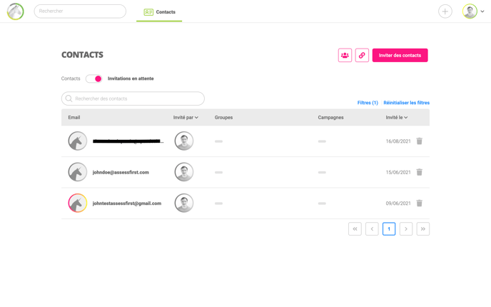Image resolution: width=491 pixels, height=307 pixels.
Task: Go to next page arrow
Action: click(406, 229)
